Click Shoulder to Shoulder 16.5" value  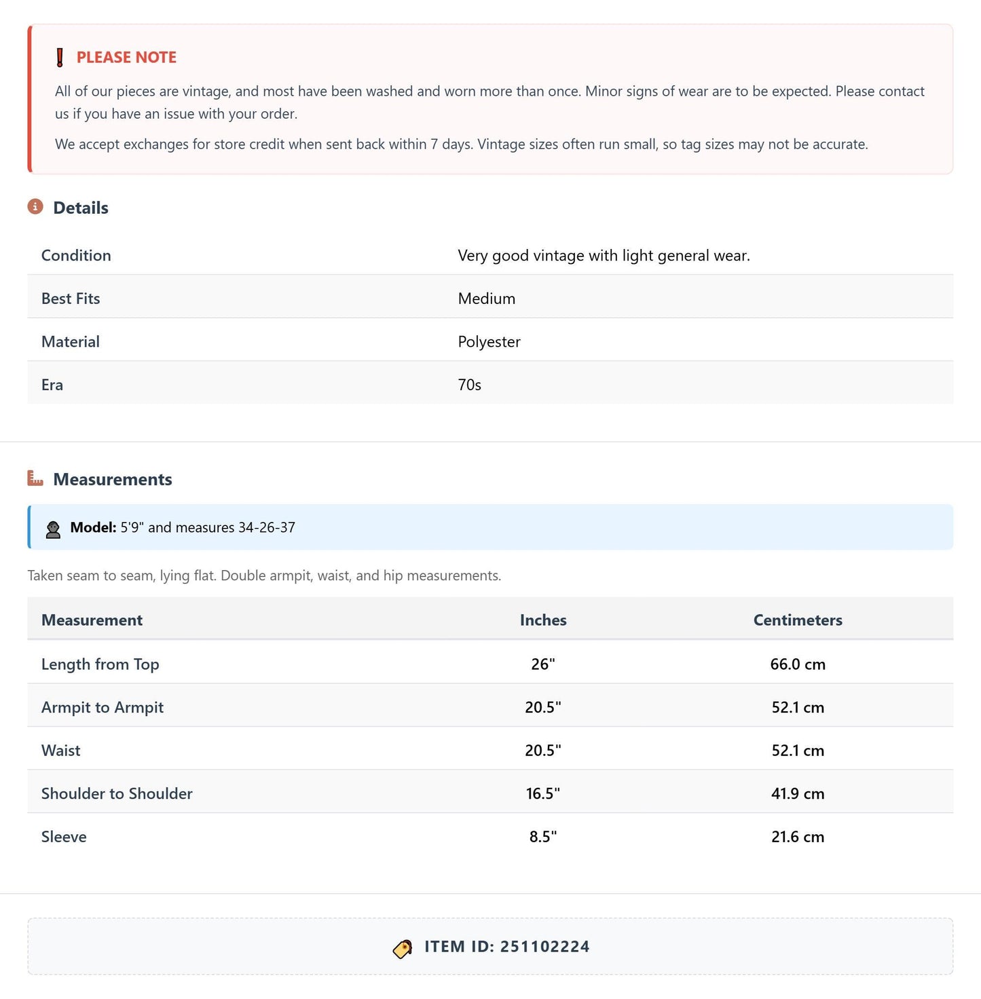coord(543,793)
